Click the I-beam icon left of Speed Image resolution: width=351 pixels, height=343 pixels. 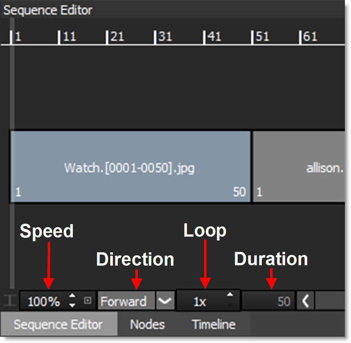click(10, 301)
